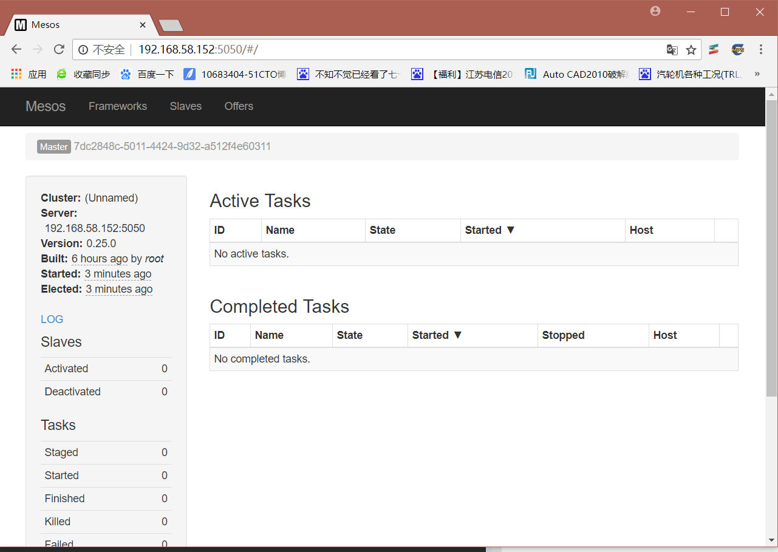This screenshot has width=778, height=552.
Task: Bookmark this page with the star icon
Action: coord(691,50)
